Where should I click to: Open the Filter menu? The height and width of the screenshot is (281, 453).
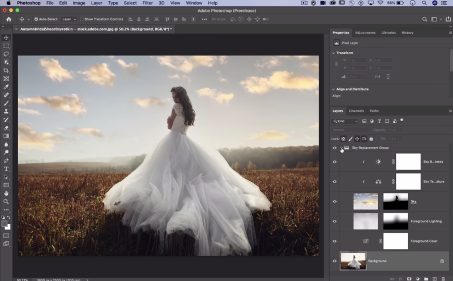[x=147, y=3]
